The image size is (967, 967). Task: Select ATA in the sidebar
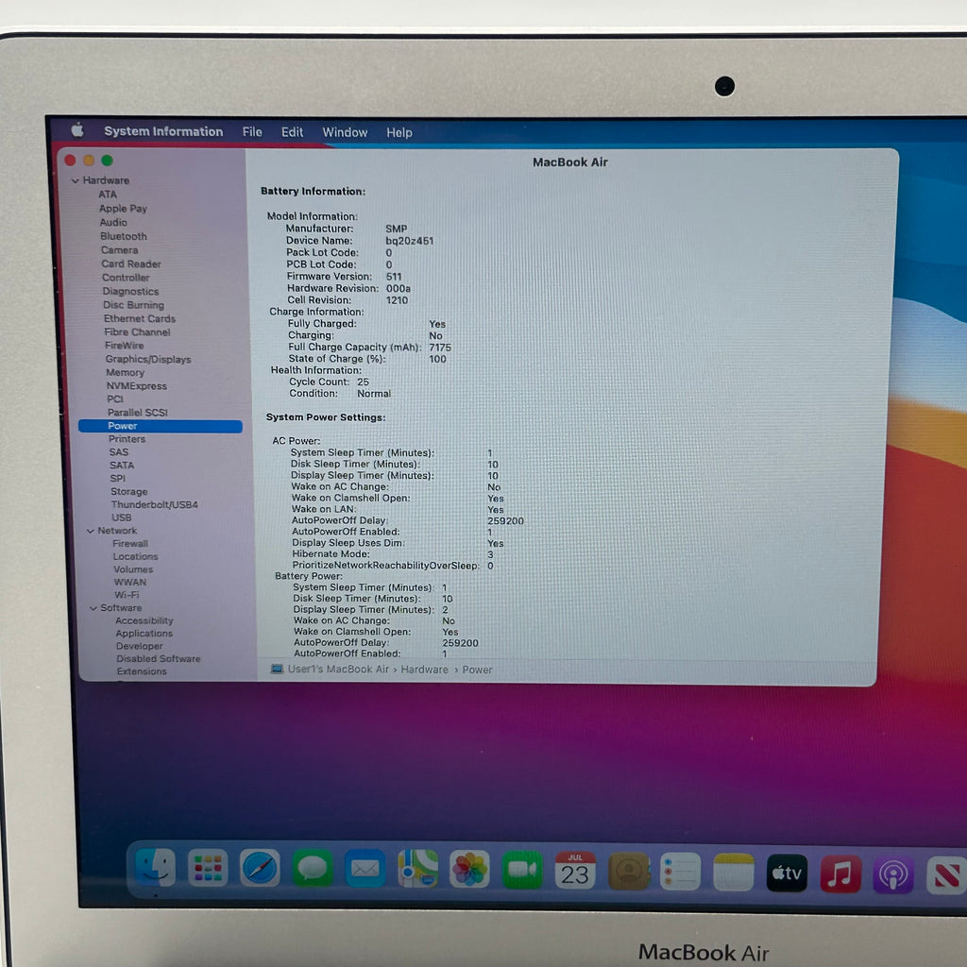pos(108,195)
